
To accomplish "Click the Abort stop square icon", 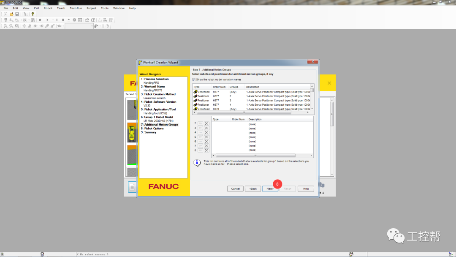I will pos(63,20).
